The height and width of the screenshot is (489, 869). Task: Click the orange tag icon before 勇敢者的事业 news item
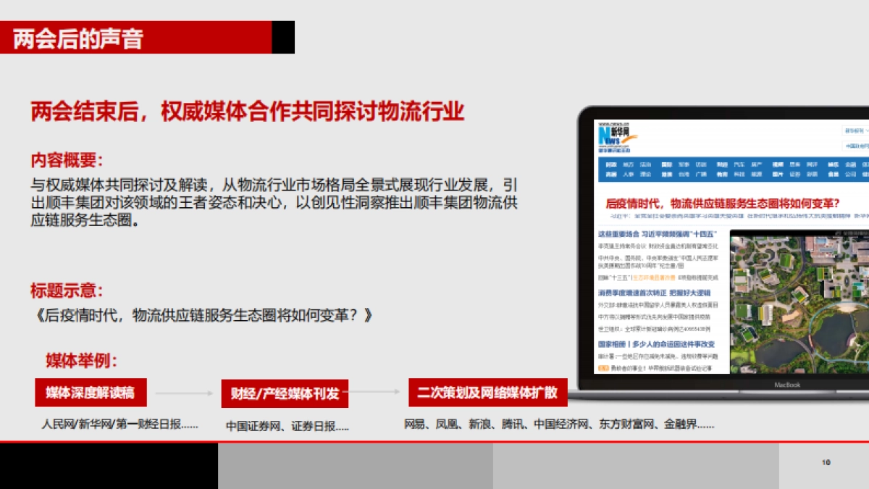coord(603,367)
